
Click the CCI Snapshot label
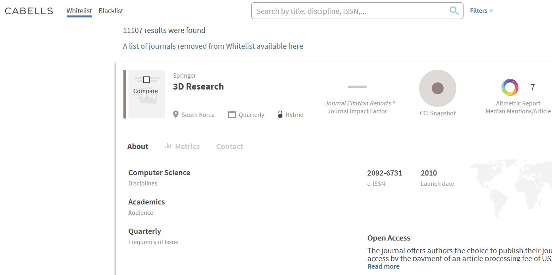[438, 113]
